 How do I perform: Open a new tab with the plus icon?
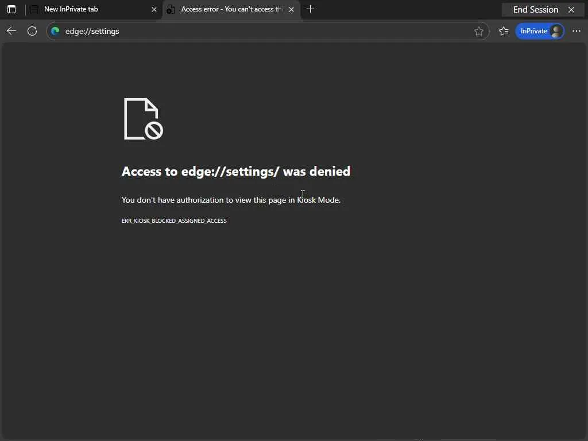[310, 9]
